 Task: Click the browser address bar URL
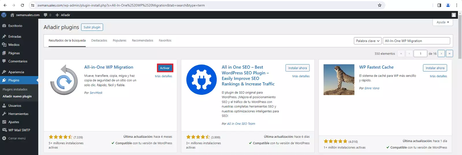pos(121,5)
